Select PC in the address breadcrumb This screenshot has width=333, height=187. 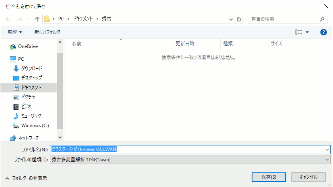click(61, 19)
